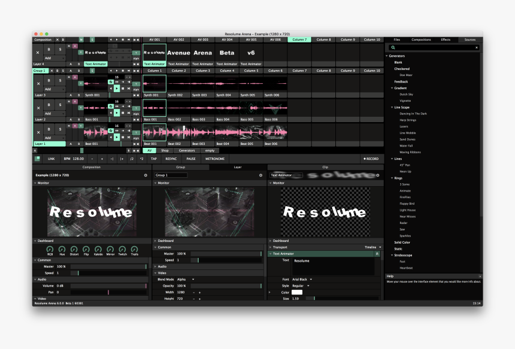Click the Group 1 name field
Image resolution: width=515 pixels, height=349 pixels.
(x=171, y=175)
